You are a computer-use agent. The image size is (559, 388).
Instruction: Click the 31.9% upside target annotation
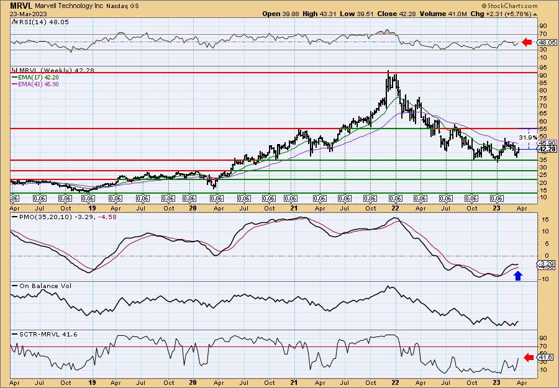(528, 137)
